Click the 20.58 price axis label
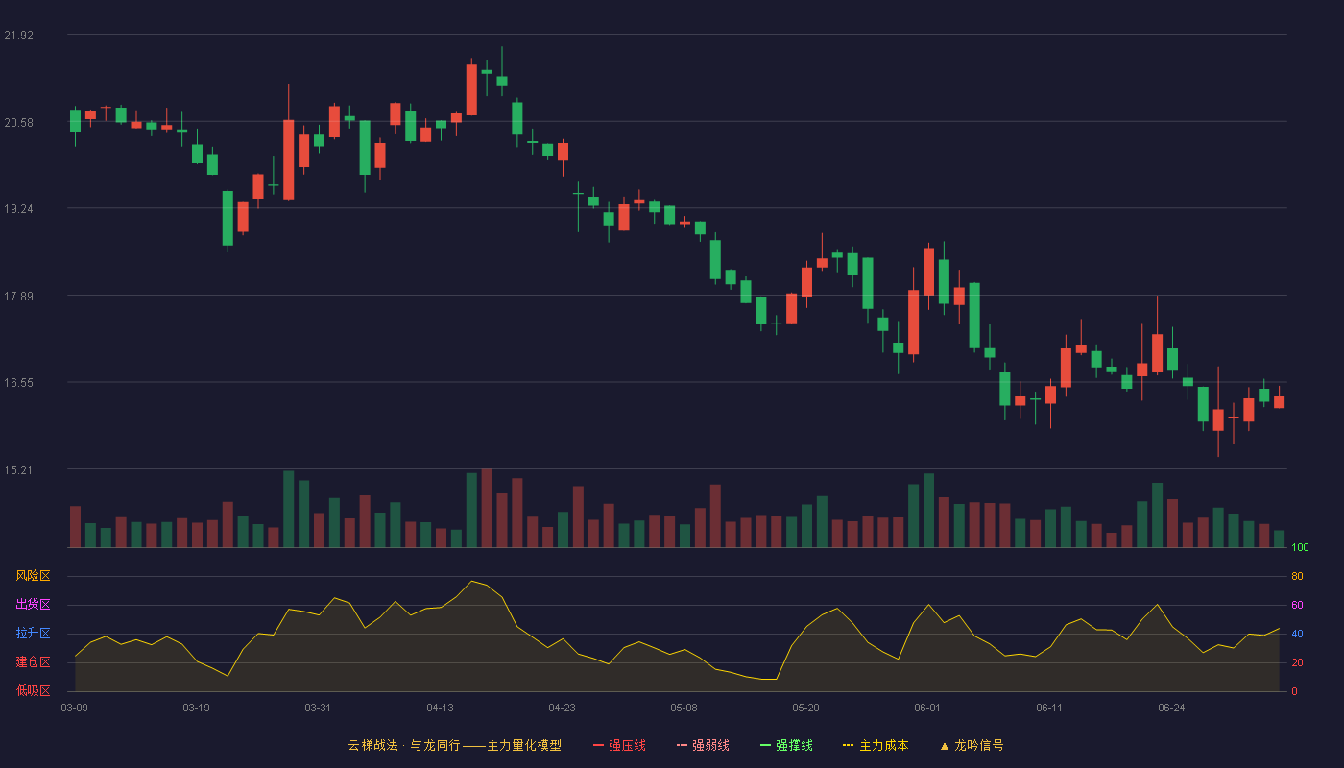Viewport: 1344px width, 768px height. pyautogui.click(x=18, y=122)
